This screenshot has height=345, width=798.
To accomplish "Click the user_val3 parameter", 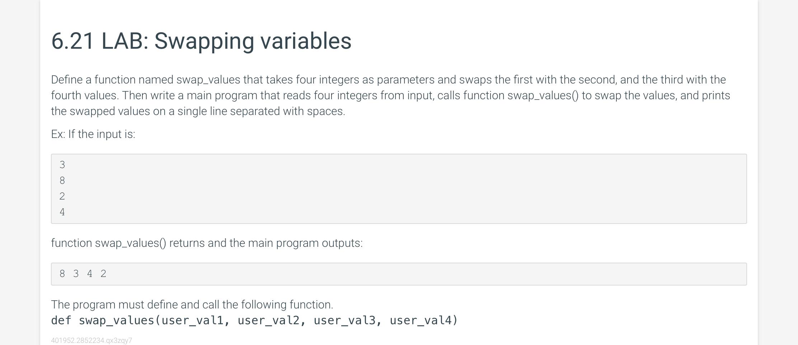I will click(x=344, y=320).
